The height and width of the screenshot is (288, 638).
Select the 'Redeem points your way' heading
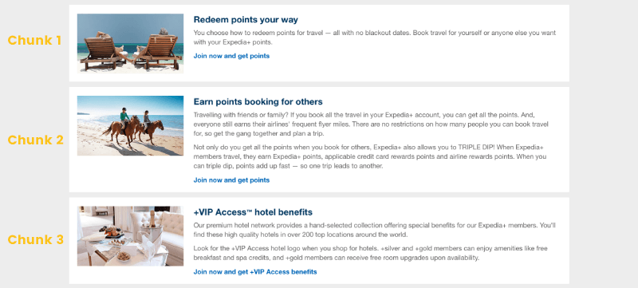pos(246,19)
